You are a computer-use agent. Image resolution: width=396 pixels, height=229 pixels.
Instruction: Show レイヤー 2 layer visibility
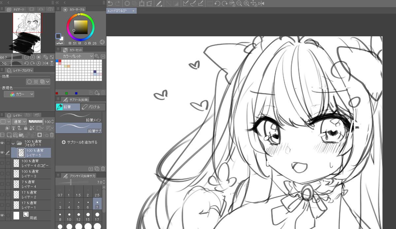pyautogui.click(x=2, y=194)
